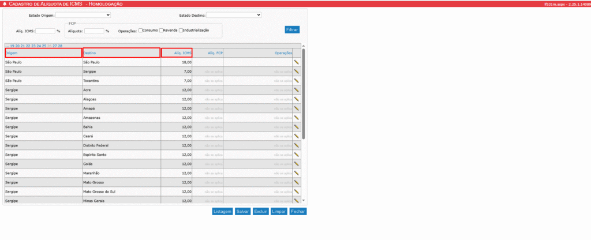Enable the Consumo operation checkbox

tap(141, 31)
